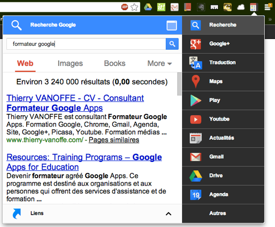Switch to the Images tab

(x=70, y=64)
